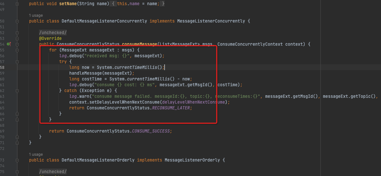Collapse the try block fold on line 57
381x176 pixels.
click(17, 62)
